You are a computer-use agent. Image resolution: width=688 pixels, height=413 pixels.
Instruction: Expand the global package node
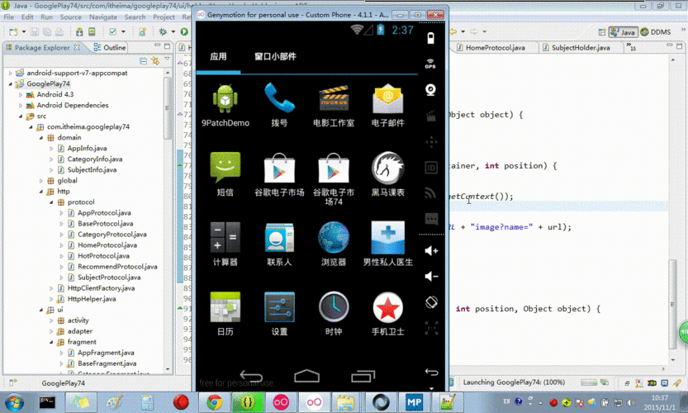click(x=41, y=180)
